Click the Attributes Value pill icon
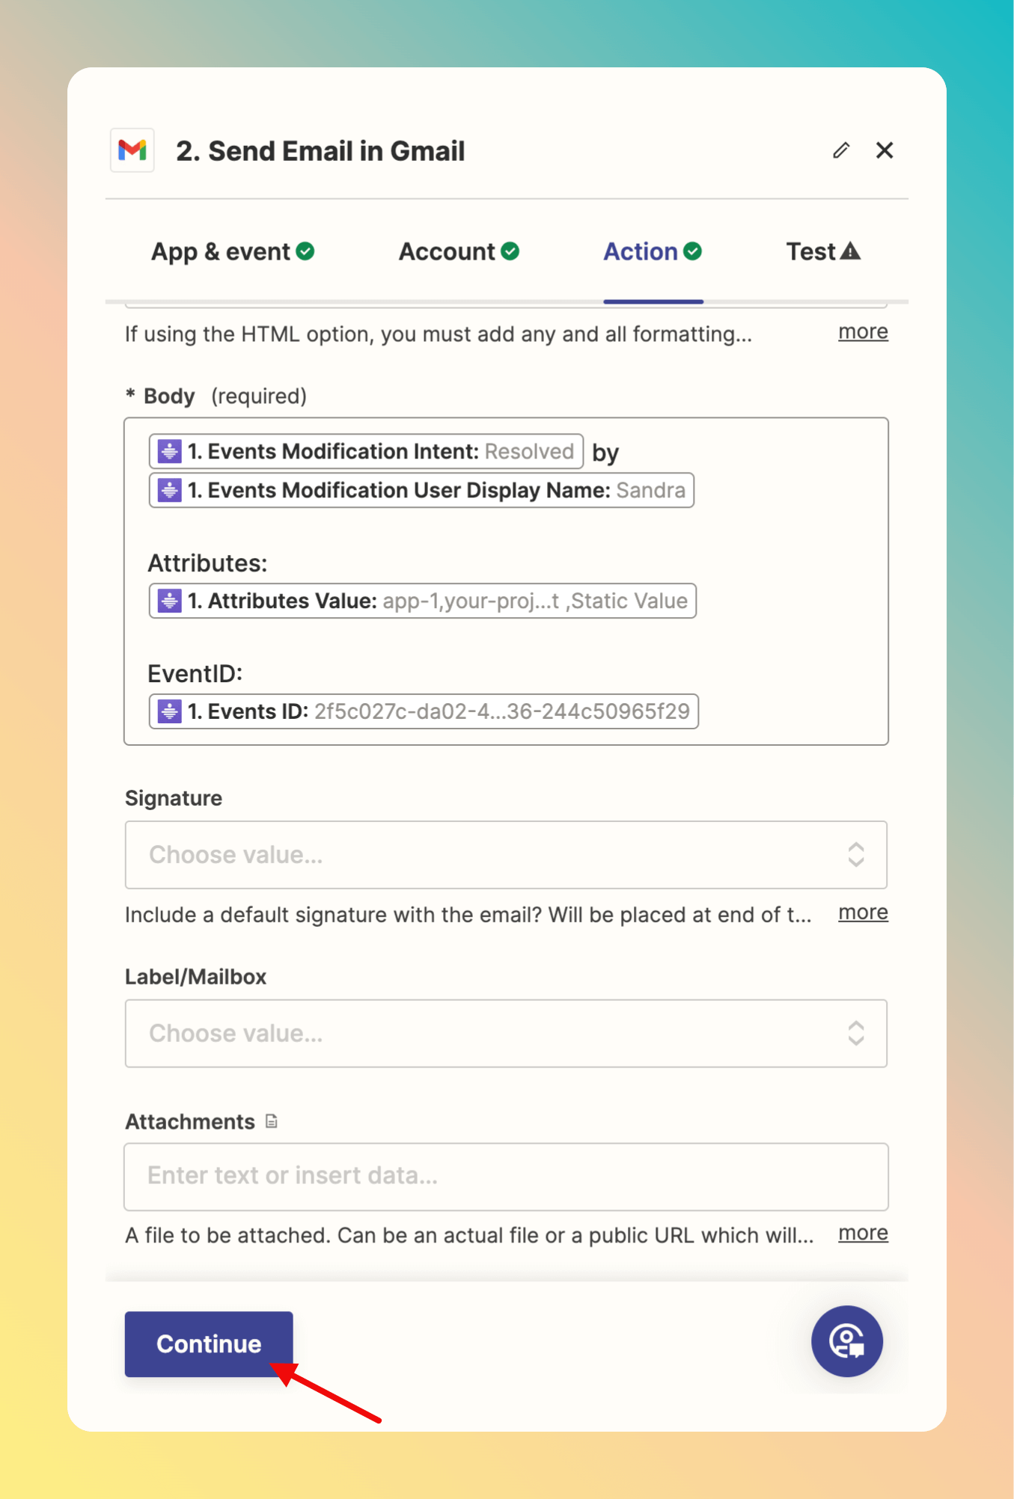The image size is (1014, 1499). [x=170, y=601]
